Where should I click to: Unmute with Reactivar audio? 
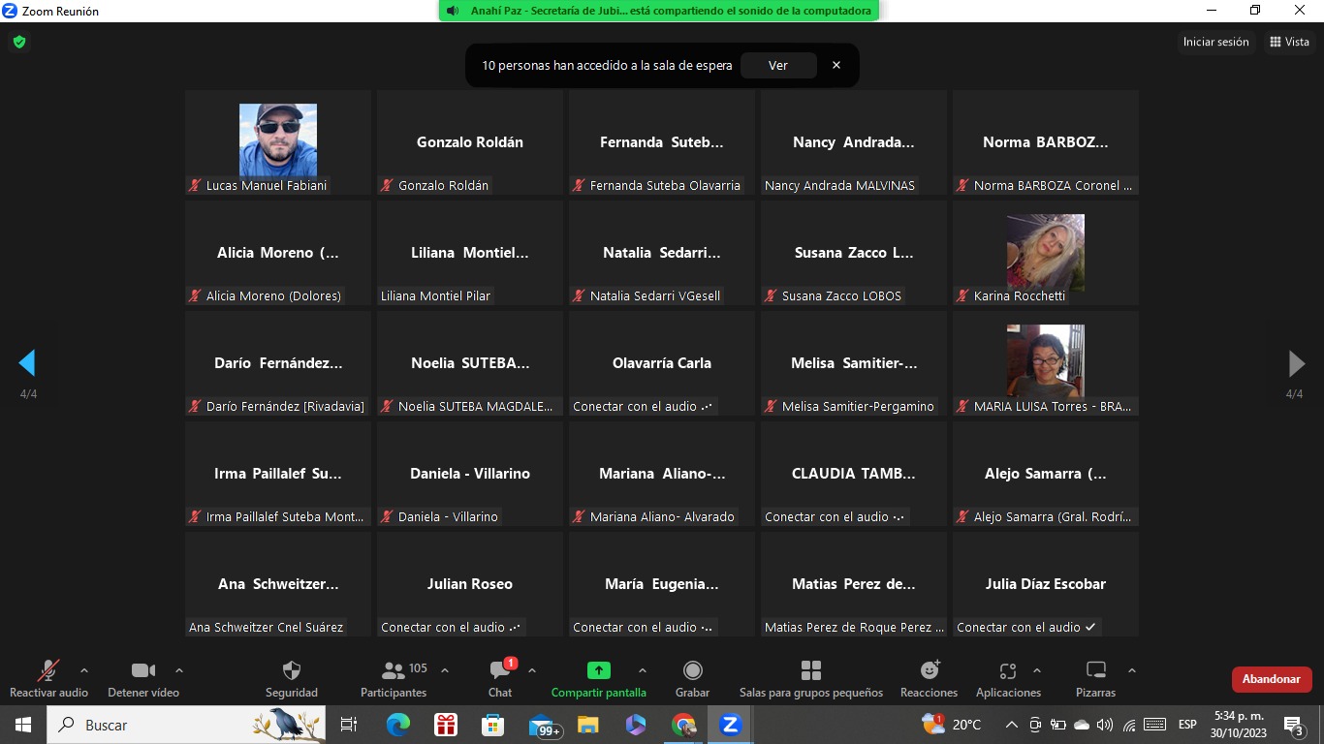click(x=47, y=671)
